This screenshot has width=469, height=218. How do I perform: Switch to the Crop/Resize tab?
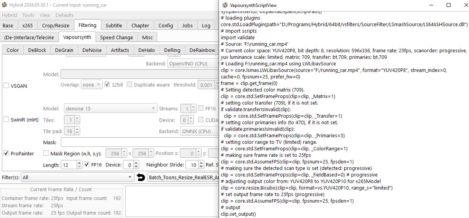[55, 25]
